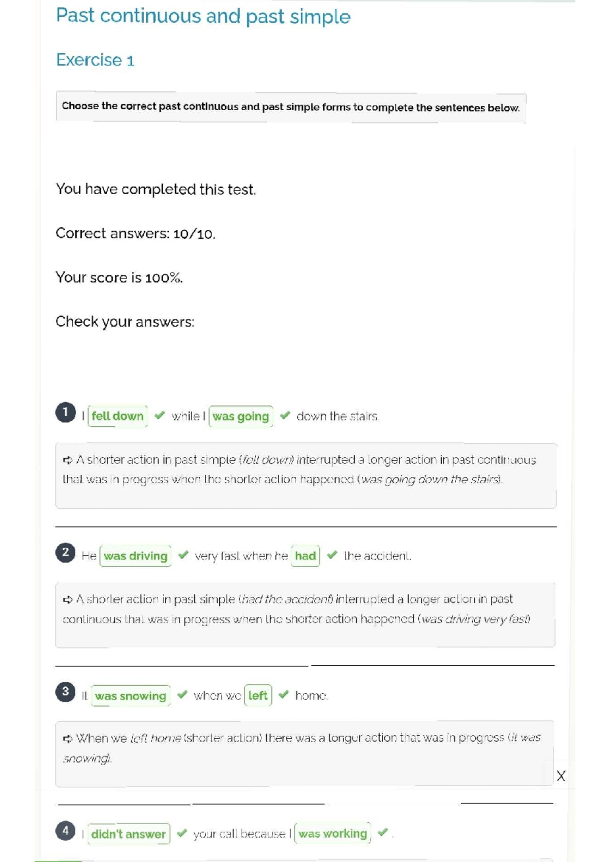The height and width of the screenshot is (862, 610).
Task: Click the green checkmark after 'was going'
Action: [x=285, y=415]
